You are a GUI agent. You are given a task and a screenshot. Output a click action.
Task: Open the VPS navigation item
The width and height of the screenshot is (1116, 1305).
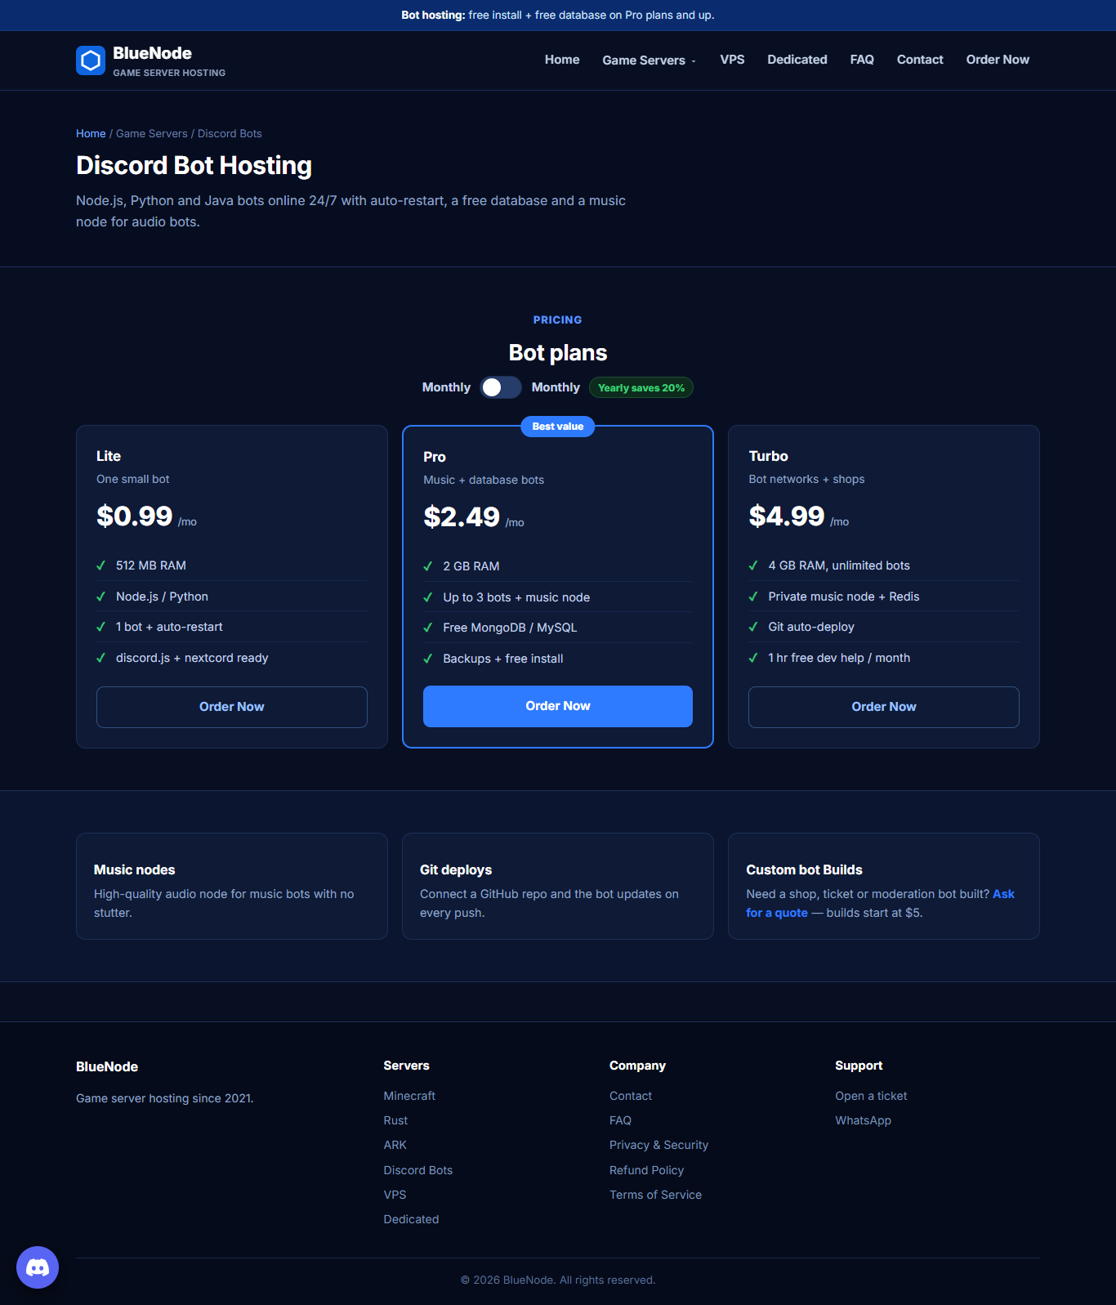[732, 60]
